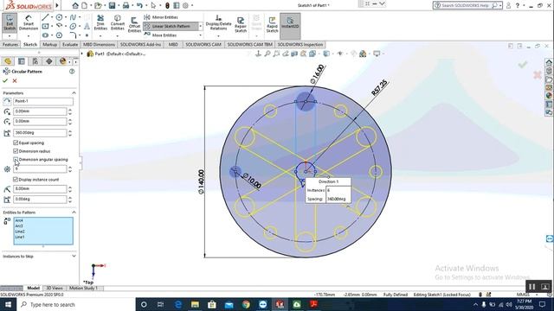Open the Motion Study 1 tab

pyautogui.click(x=83, y=288)
